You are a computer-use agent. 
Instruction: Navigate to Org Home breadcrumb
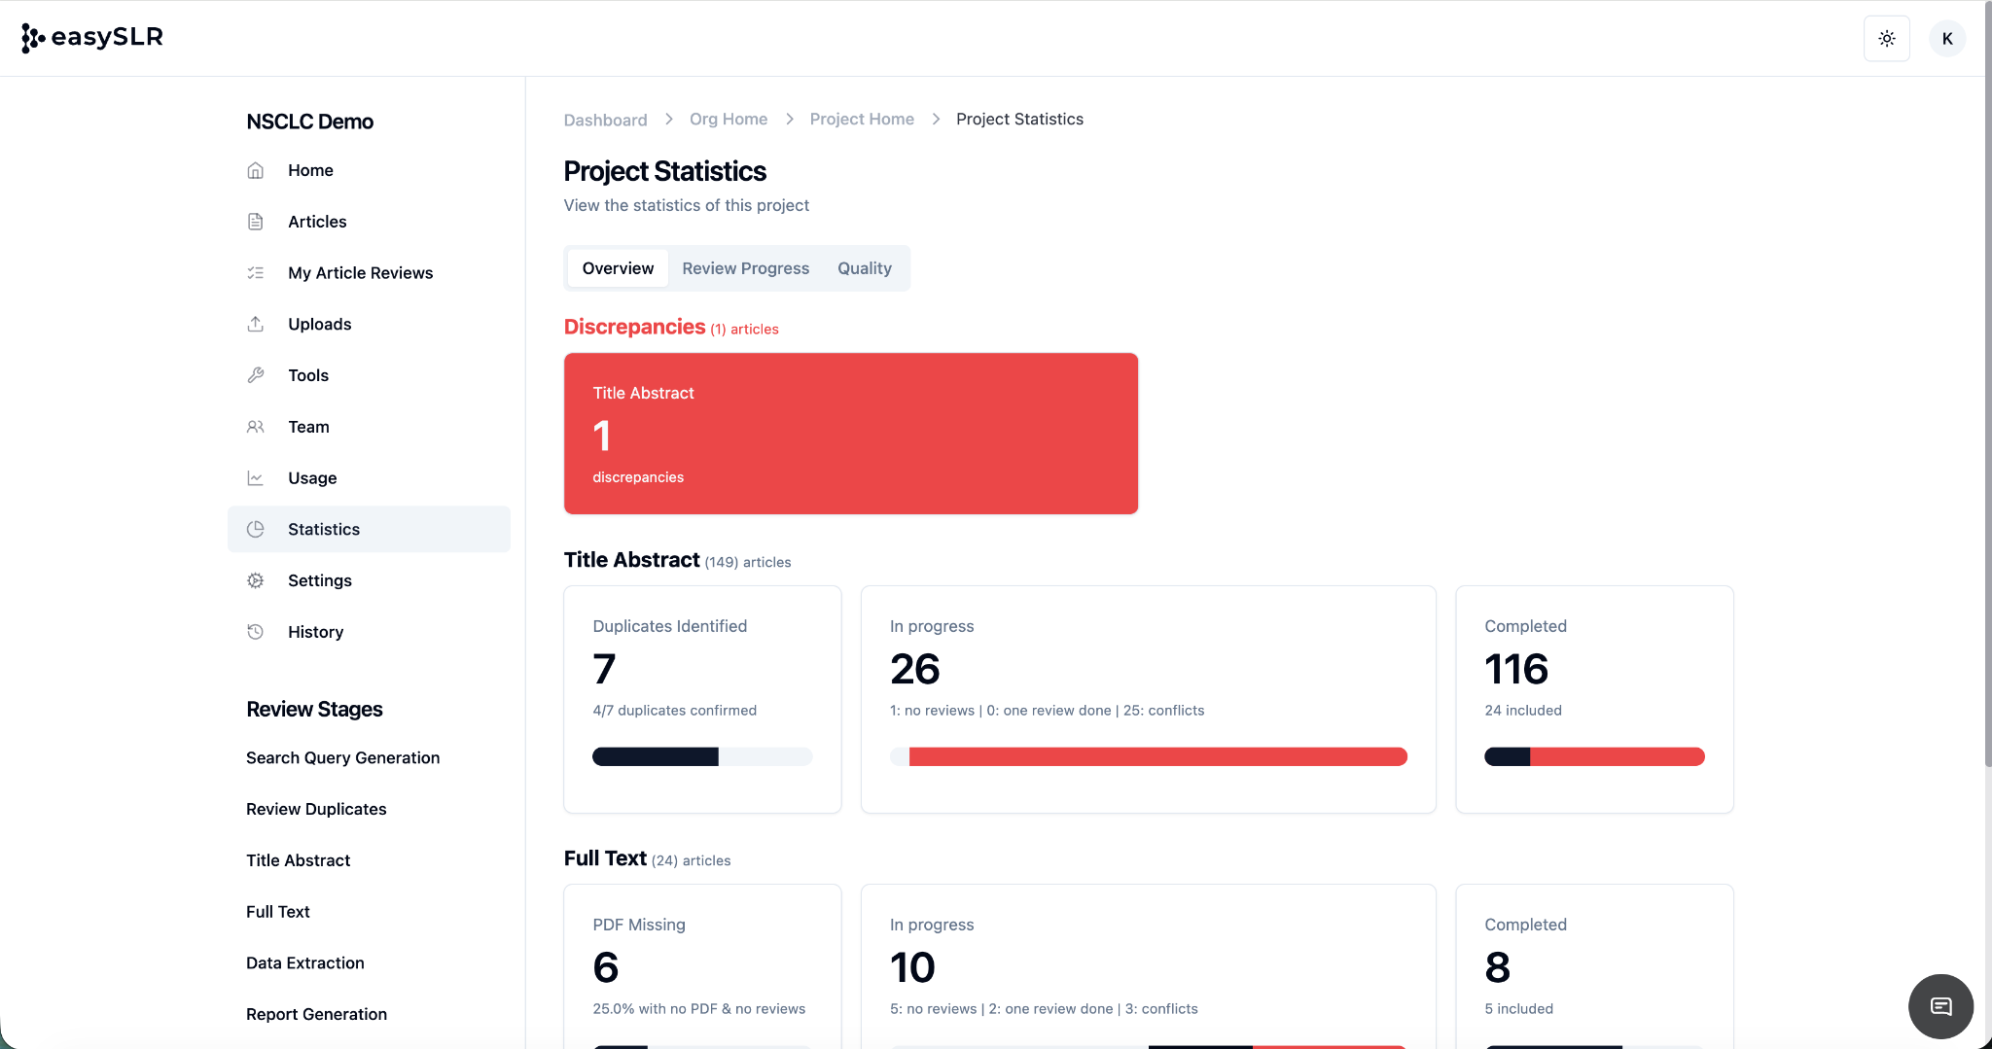pos(728,119)
